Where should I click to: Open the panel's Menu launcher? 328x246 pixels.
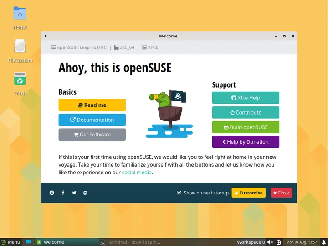click(10, 242)
